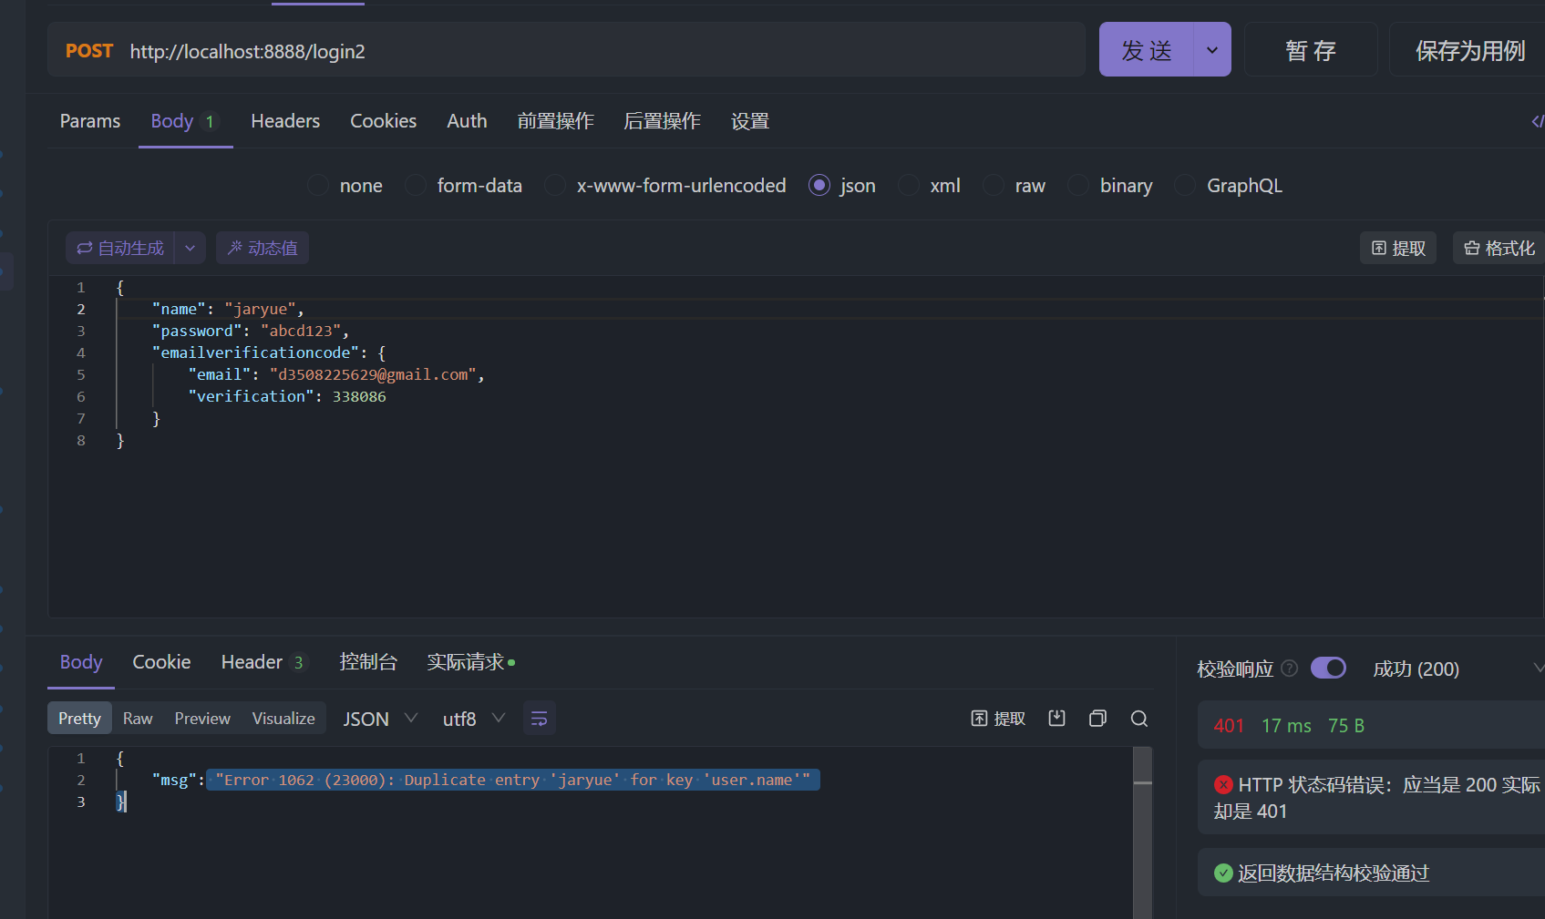Select the Visualize response view
Screen dimensions: 1545x919
pos(283,719)
